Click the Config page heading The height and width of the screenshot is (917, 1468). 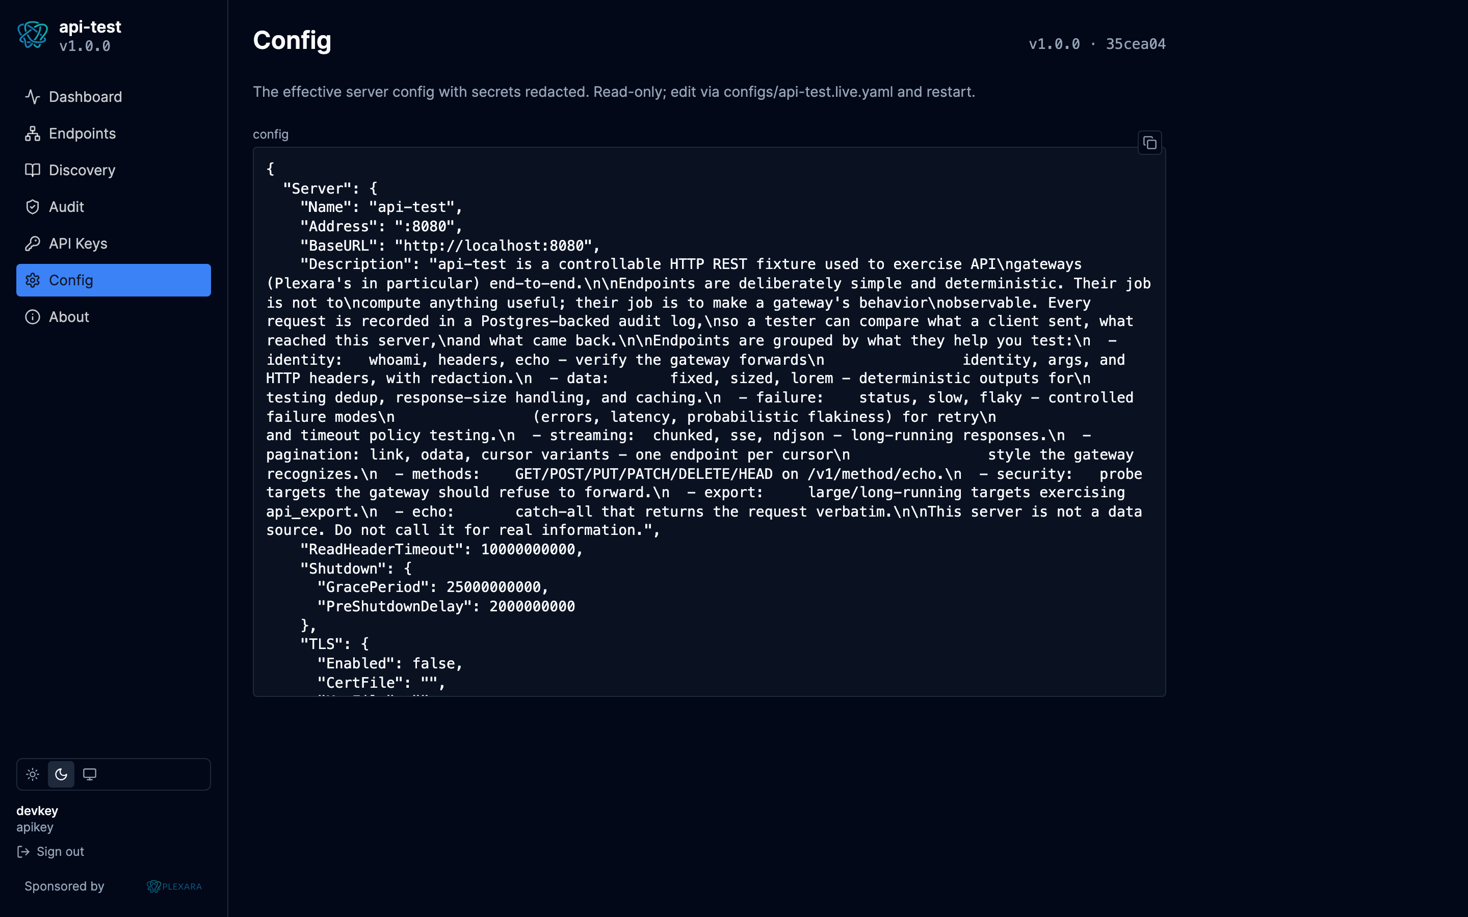click(x=292, y=41)
